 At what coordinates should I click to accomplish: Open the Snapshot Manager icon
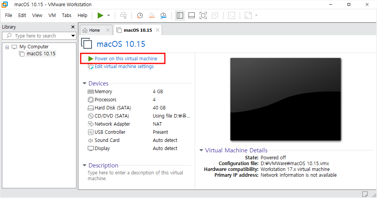tap(163, 15)
